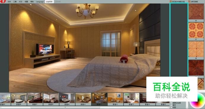Choose the 厨房卫生间 radio option
The width and height of the screenshot is (205, 109).
[x=171, y=103]
